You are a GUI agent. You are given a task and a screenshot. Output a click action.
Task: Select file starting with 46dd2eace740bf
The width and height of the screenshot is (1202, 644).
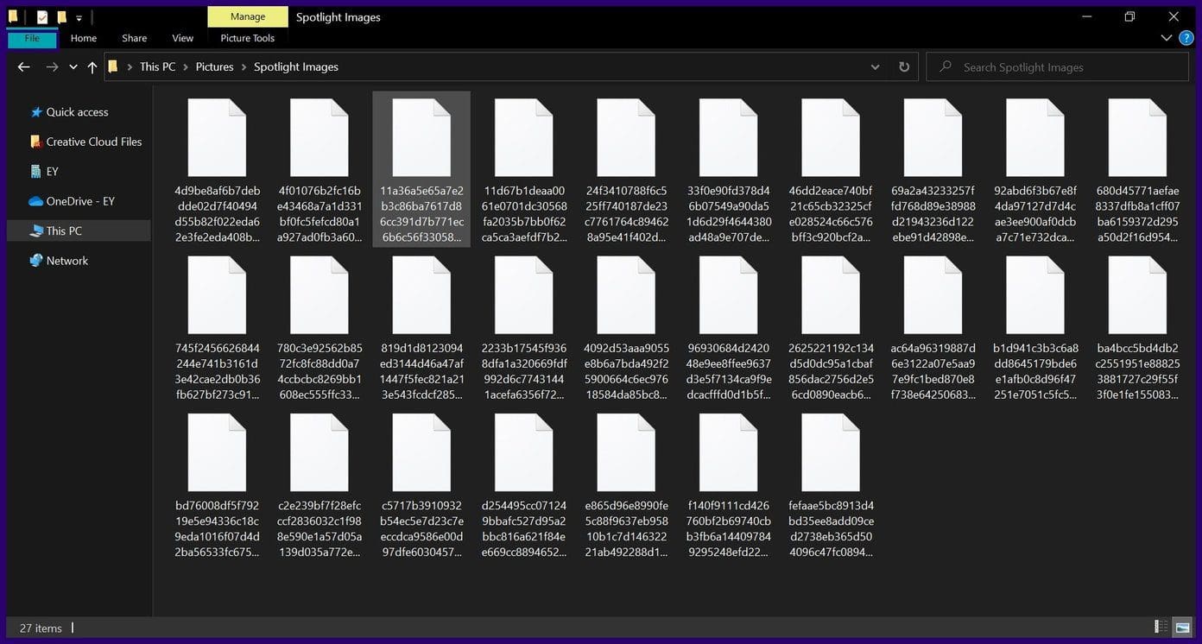pyautogui.click(x=831, y=170)
